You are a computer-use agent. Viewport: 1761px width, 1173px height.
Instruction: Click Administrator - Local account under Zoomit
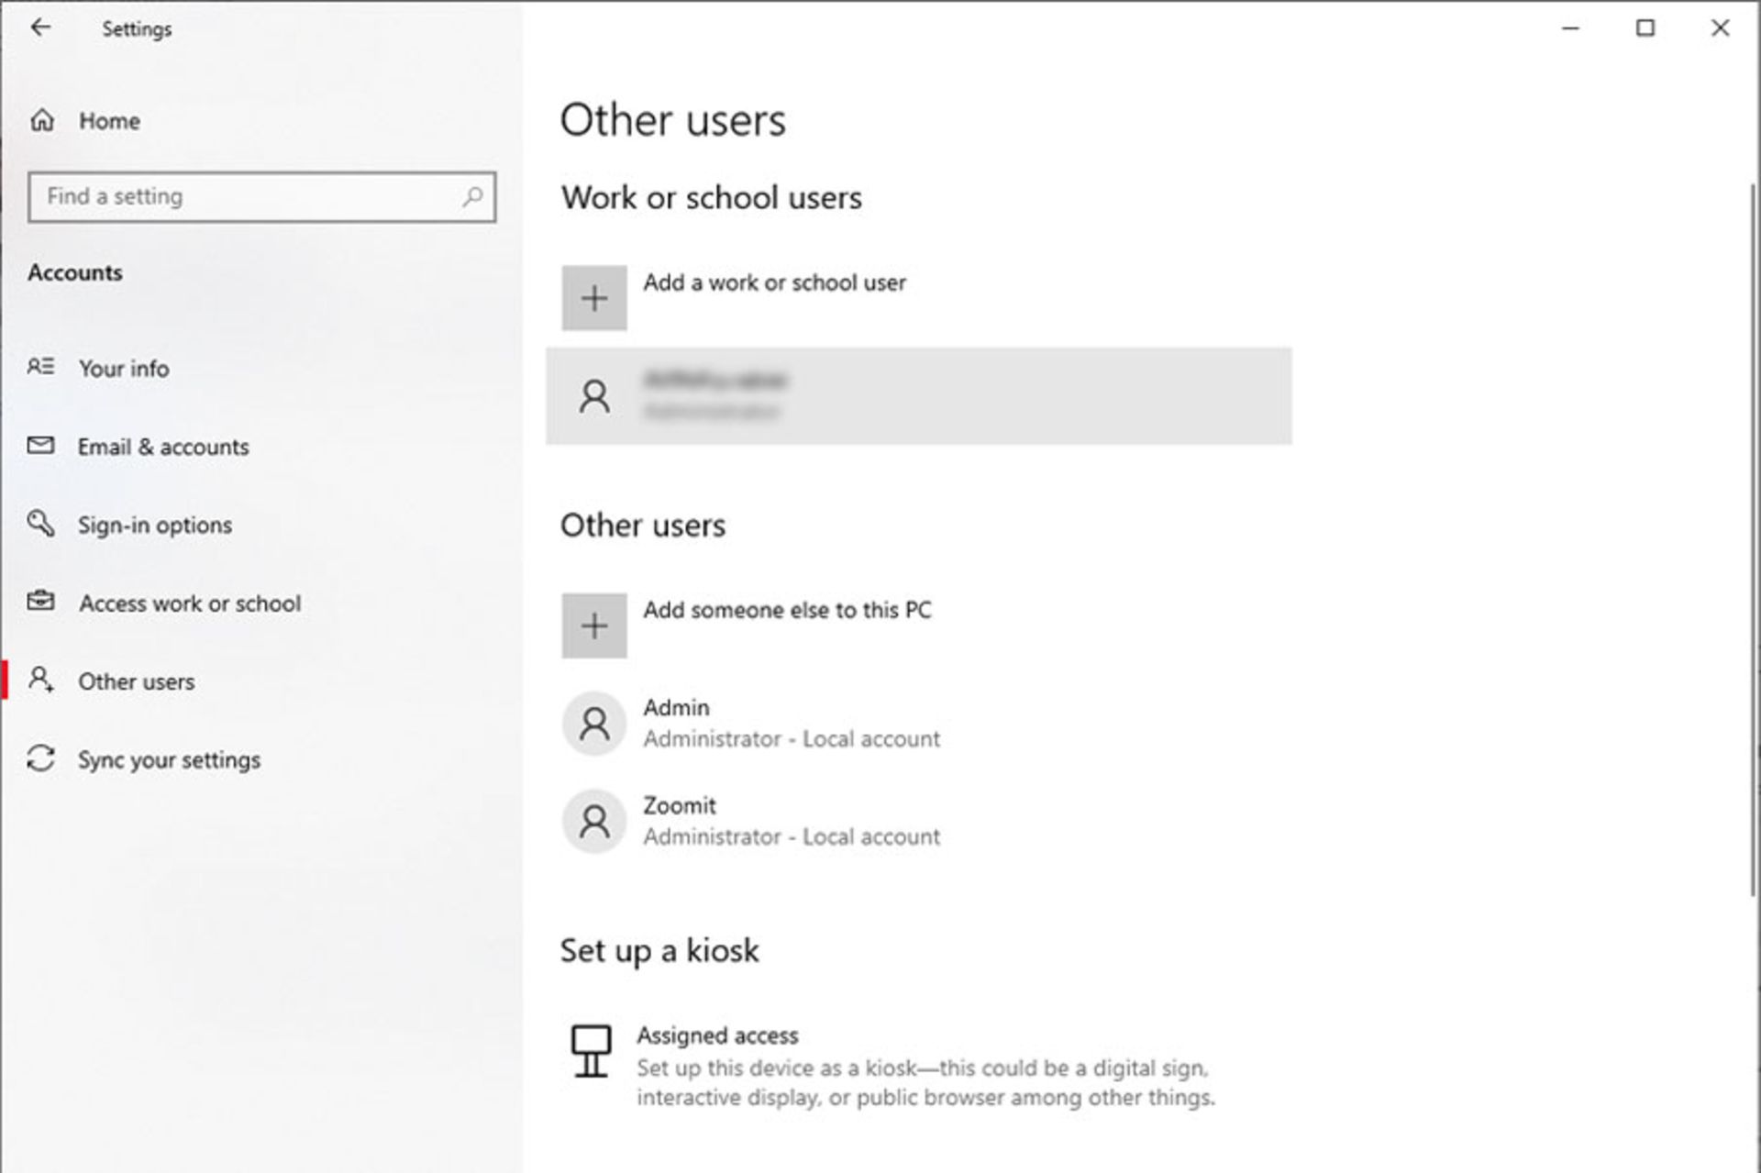coord(792,837)
